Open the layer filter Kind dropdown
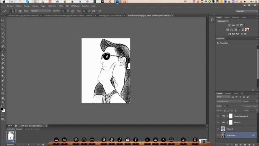The height and width of the screenshot is (146, 259). click(x=223, y=97)
